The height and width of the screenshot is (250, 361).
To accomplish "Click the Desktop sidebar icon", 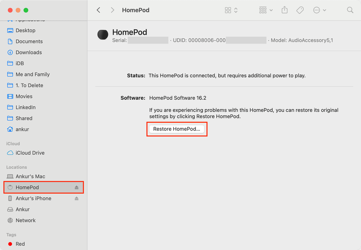I will (x=10, y=30).
